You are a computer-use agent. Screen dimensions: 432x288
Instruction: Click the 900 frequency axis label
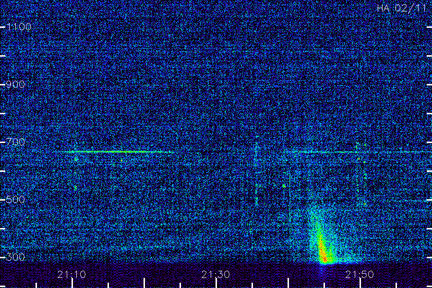tap(15, 84)
